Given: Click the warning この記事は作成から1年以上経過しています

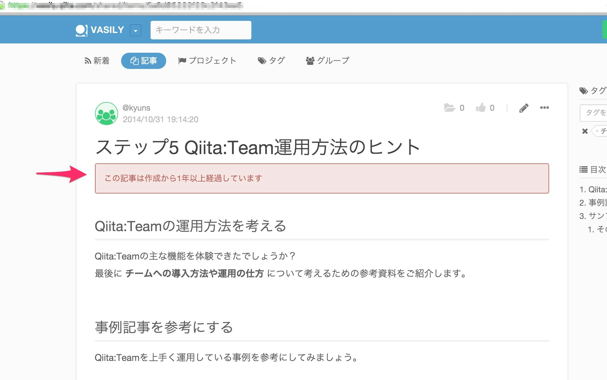Looking at the screenshot, I should pyautogui.click(x=322, y=178).
